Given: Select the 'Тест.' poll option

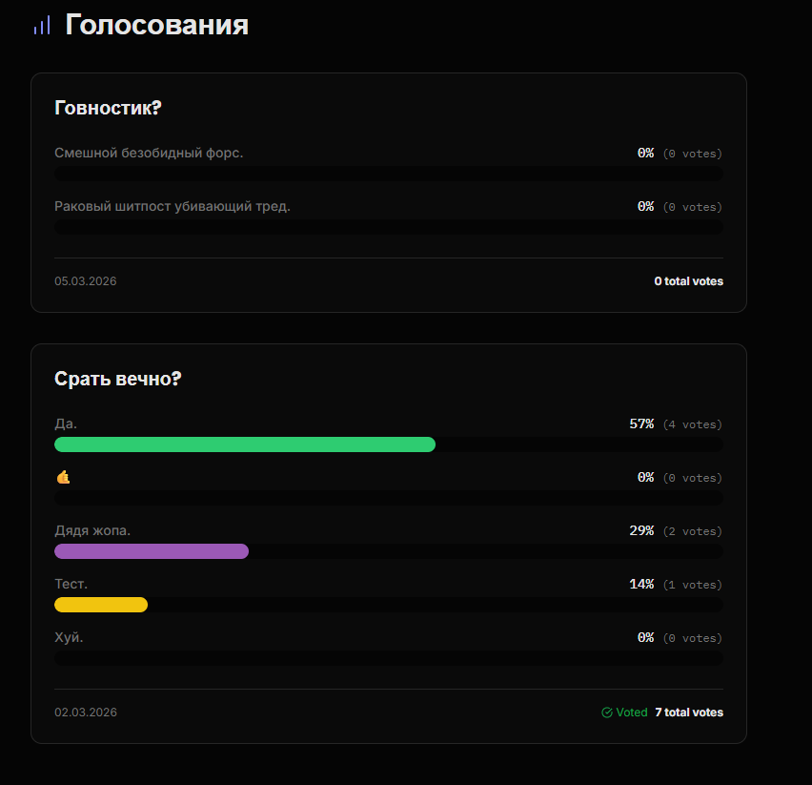Looking at the screenshot, I should tap(71, 584).
